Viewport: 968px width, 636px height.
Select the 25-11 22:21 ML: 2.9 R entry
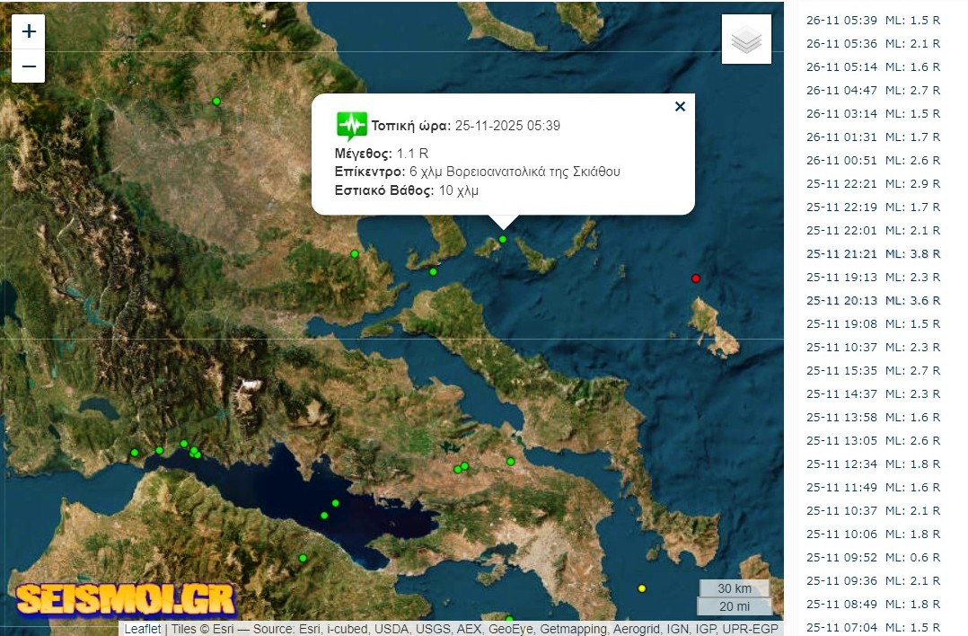873,184
